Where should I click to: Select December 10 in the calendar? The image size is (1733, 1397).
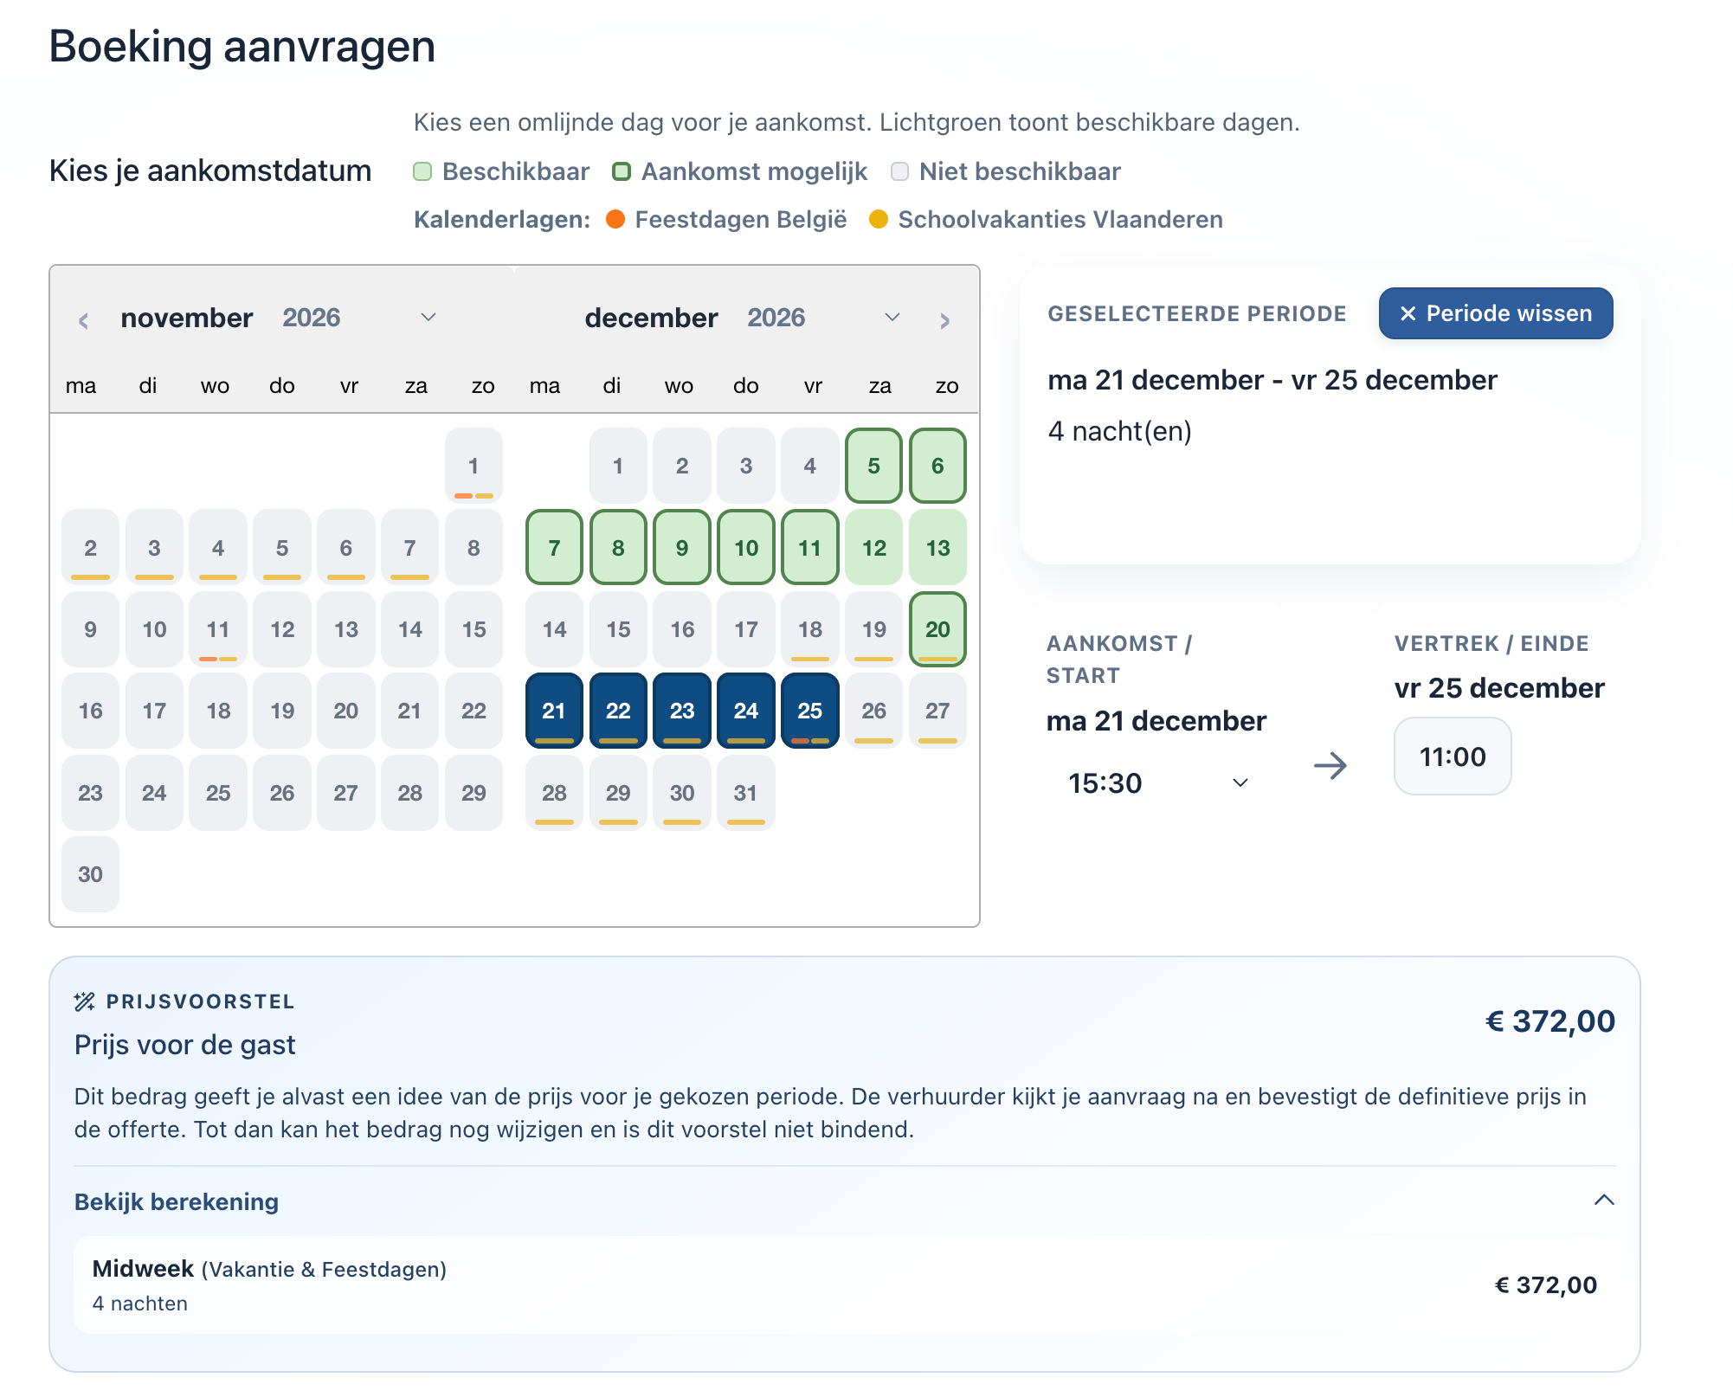click(746, 547)
